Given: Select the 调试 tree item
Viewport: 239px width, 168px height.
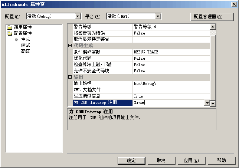Looking at the screenshot, I should click(25, 45).
